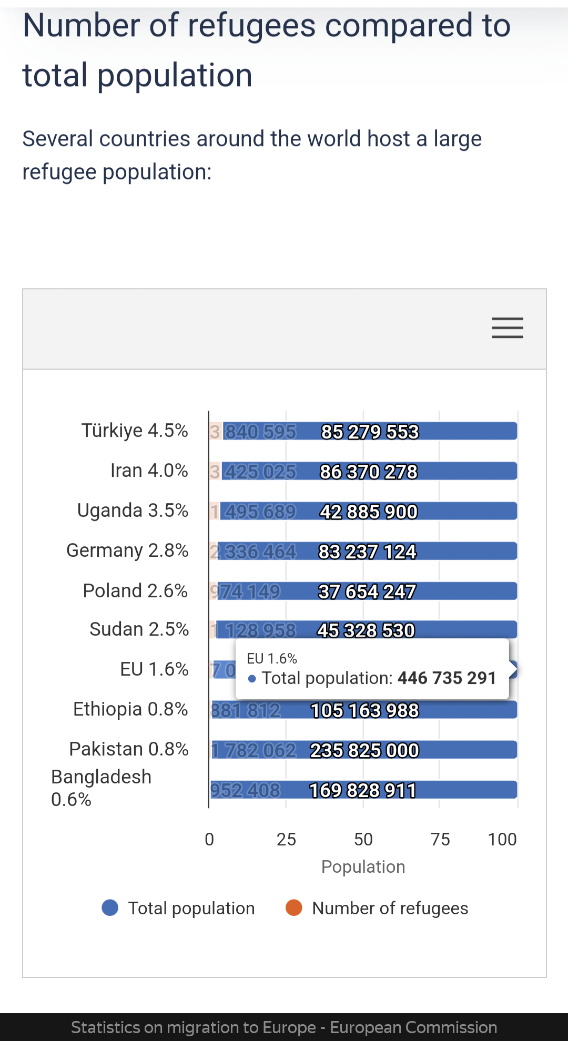Image resolution: width=568 pixels, height=1041 pixels.
Task: Click the EU 1.6% axis label
Action: point(154,669)
